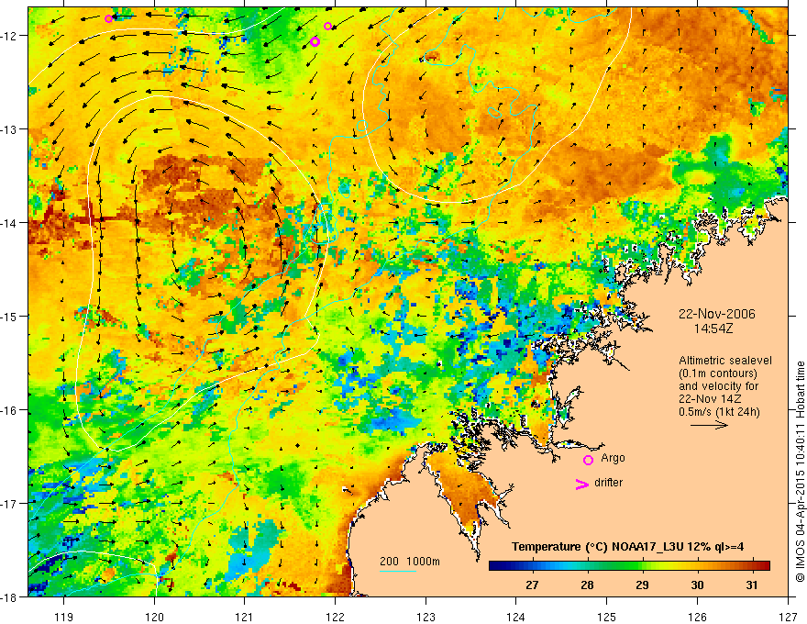This screenshot has height=624, width=807.
Task: Click longitude axis label 124
Action: (x=516, y=618)
